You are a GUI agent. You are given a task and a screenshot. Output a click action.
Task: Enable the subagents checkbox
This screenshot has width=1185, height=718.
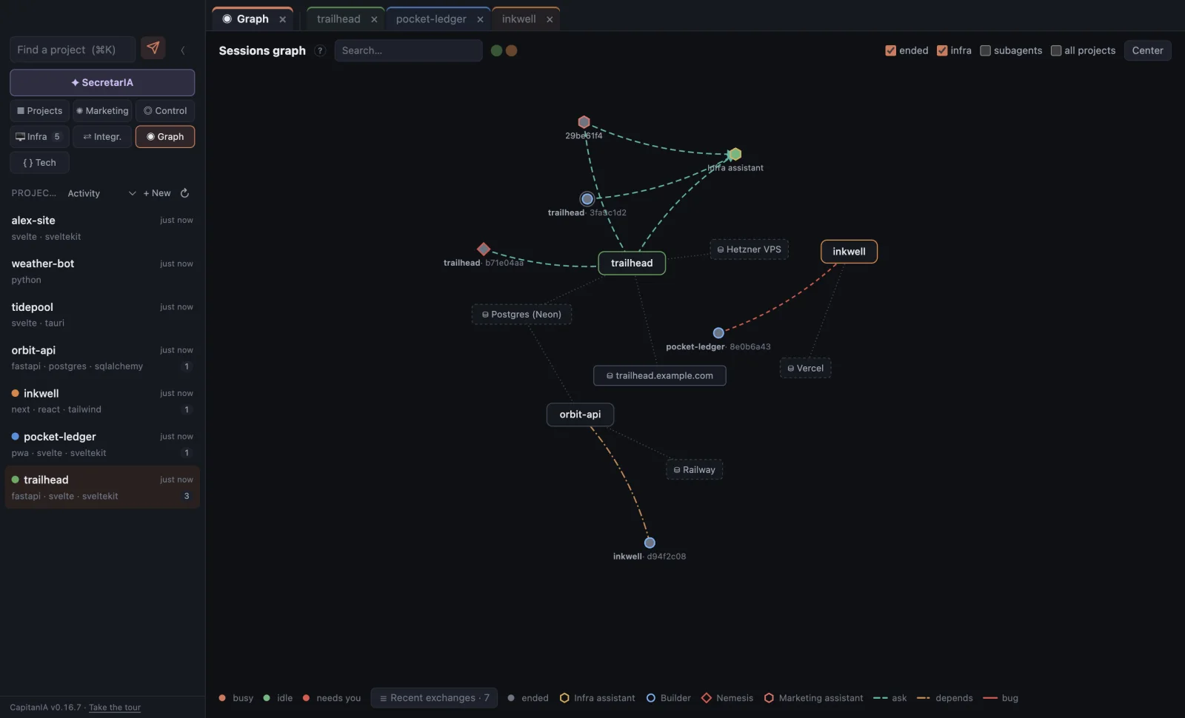(x=985, y=50)
